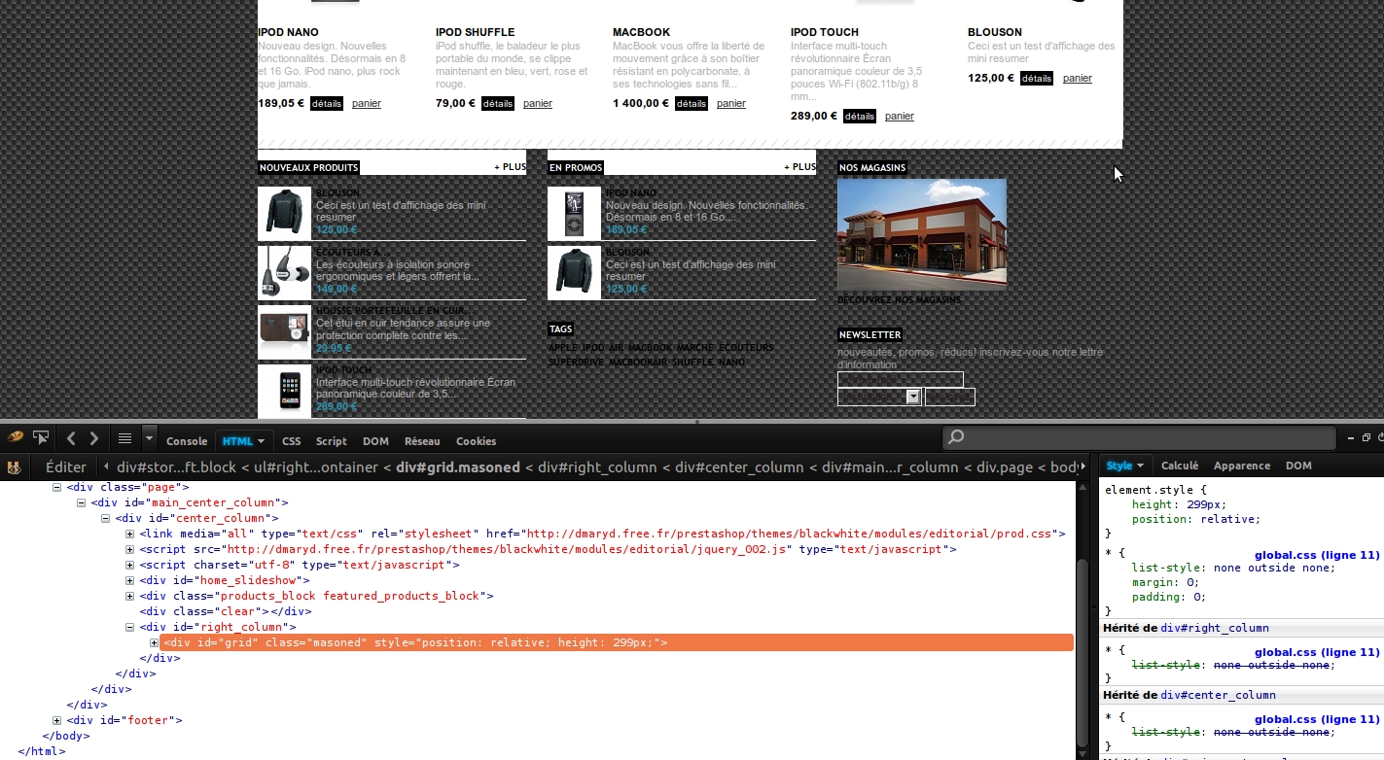This screenshot has height=760, width=1384.
Task: Expand the home_slideshow div node
Action: pos(130,580)
